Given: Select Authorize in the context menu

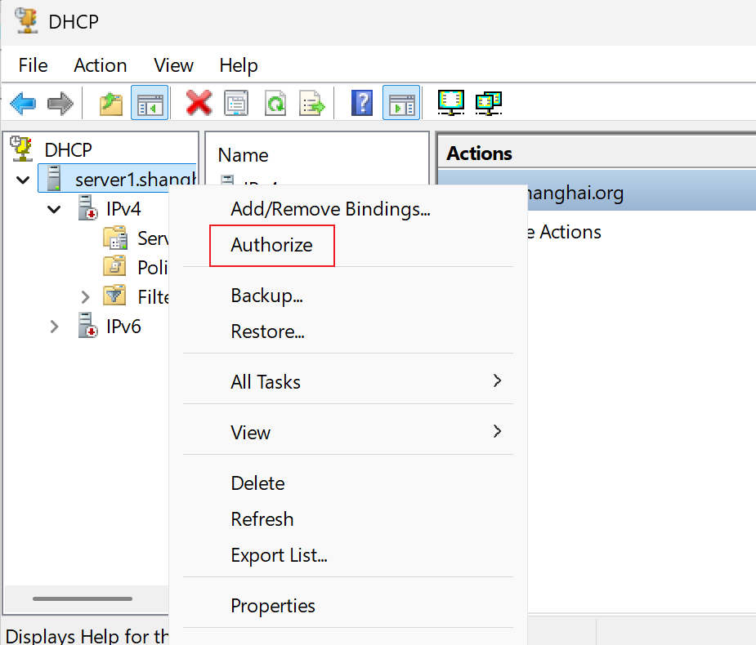Looking at the screenshot, I should tap(271, 245).
